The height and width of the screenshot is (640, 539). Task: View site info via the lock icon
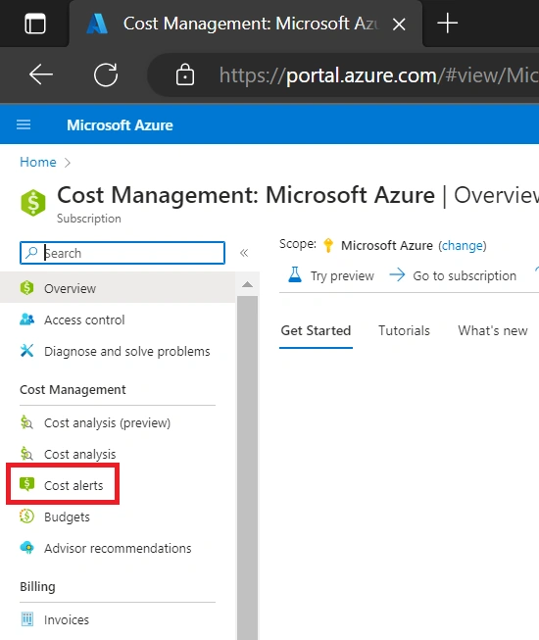(x=185, y=74)
